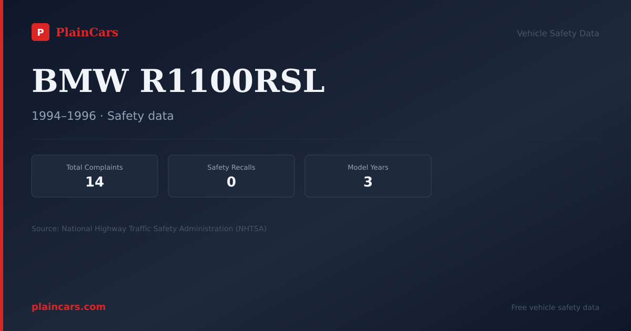Select the Vehicle Safety Data header text

click(558, 33)
